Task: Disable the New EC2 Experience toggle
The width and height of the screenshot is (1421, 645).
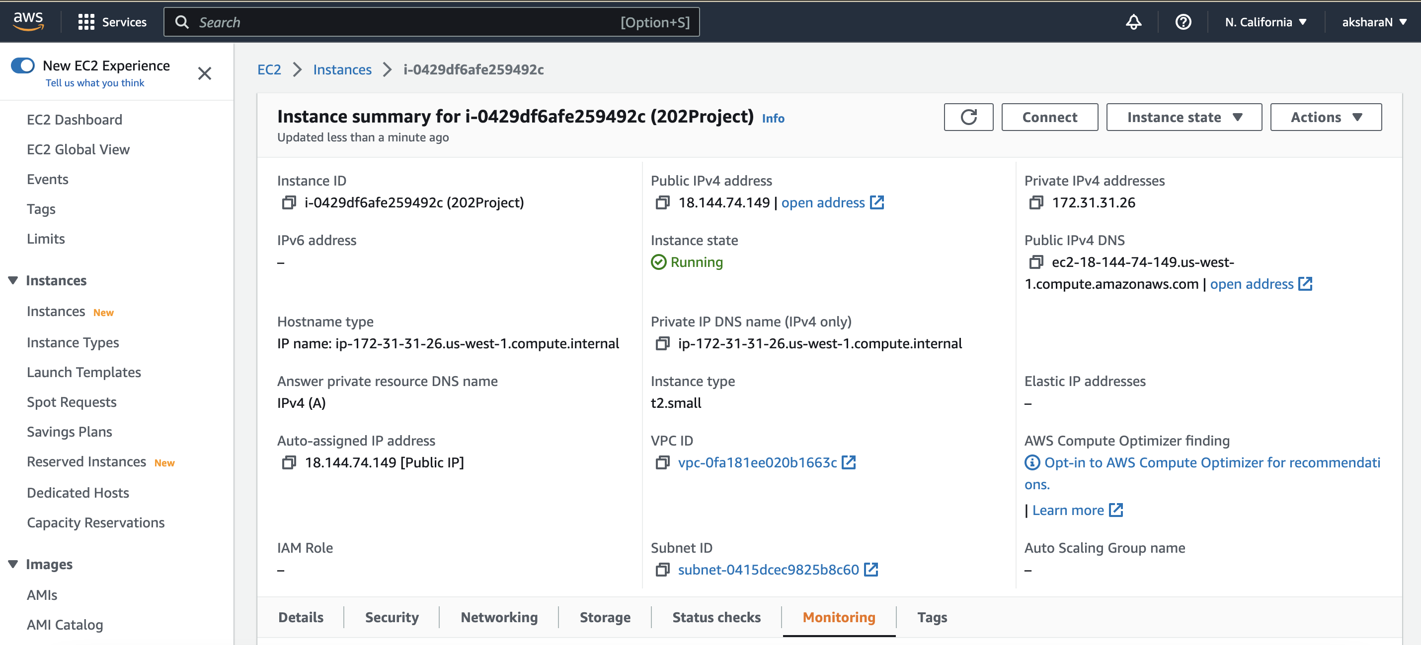Action: (23, 65)
